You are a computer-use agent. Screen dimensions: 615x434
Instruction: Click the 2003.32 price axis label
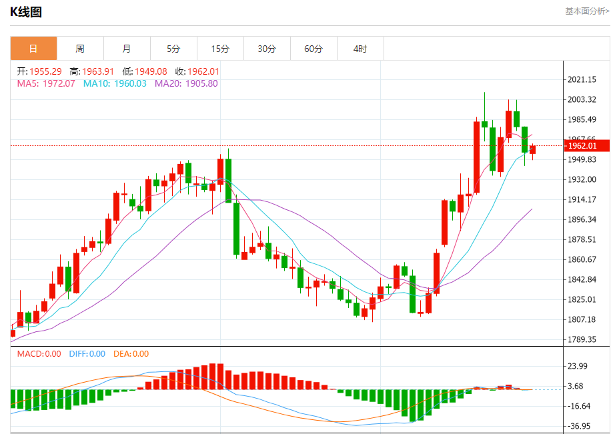[582, 99]
